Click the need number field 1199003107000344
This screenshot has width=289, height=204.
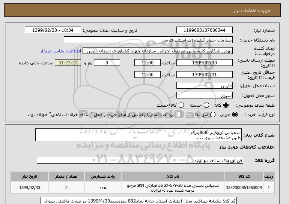coord(205,30)
